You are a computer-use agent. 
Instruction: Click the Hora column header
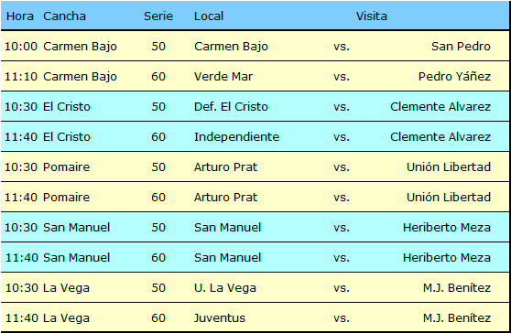(x=20, y=16)
